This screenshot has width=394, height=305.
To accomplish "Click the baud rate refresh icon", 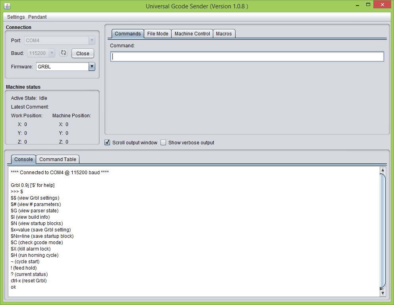I will tap(63, 53).
